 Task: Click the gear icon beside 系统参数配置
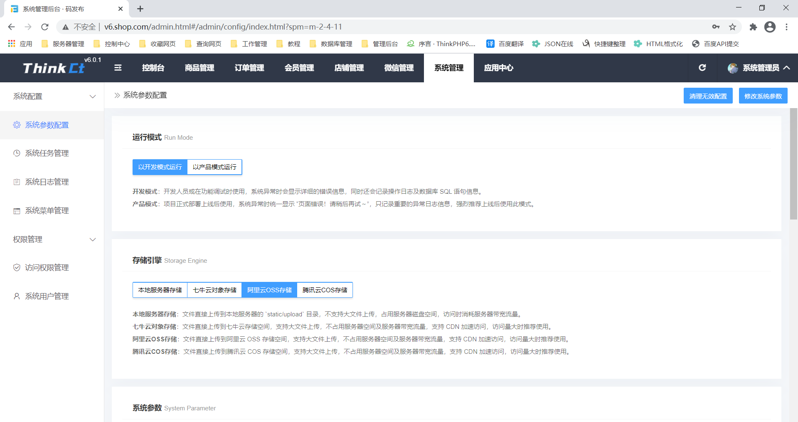[17, 125]
